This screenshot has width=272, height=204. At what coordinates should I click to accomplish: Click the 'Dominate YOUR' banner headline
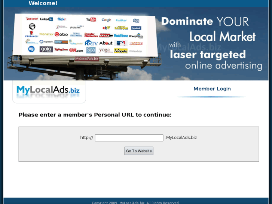click(205, 22)
